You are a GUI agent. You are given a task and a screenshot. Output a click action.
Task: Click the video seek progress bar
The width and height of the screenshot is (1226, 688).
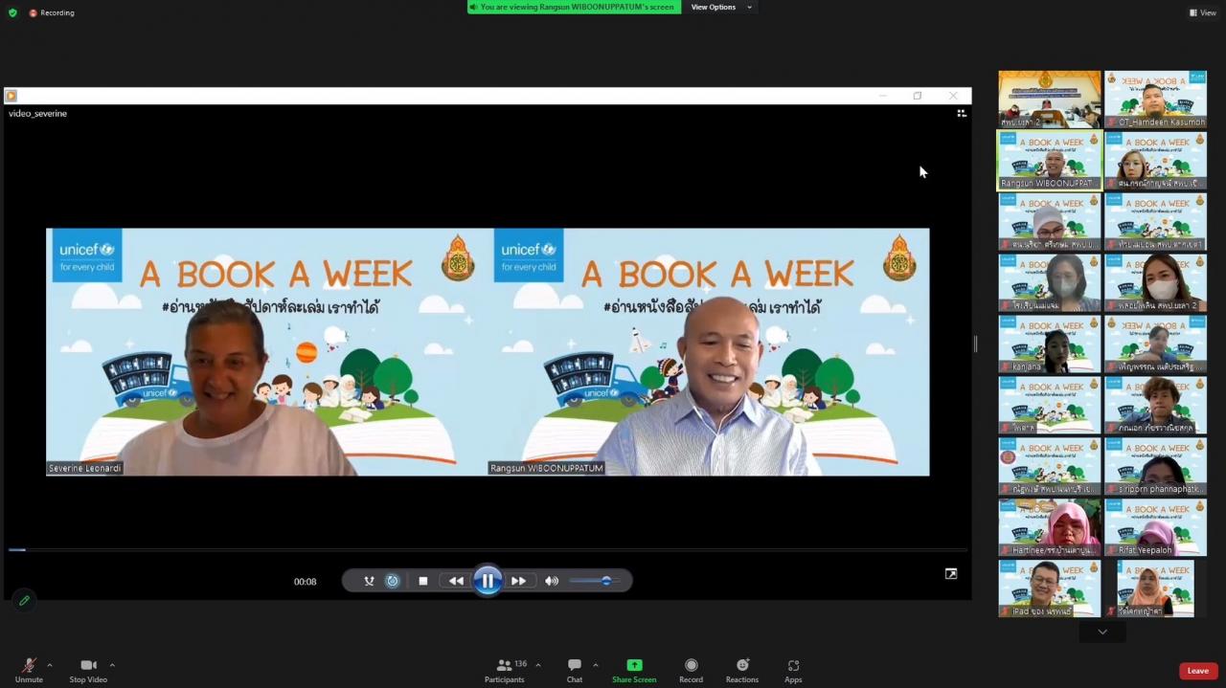coord(488,550)
